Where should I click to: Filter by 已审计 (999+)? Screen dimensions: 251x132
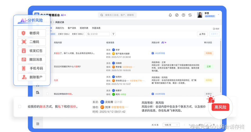(x=63, y=34)
